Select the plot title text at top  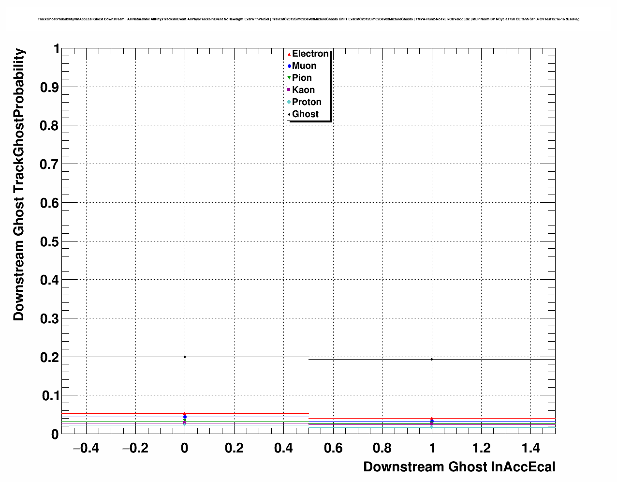tap(308, 19)
